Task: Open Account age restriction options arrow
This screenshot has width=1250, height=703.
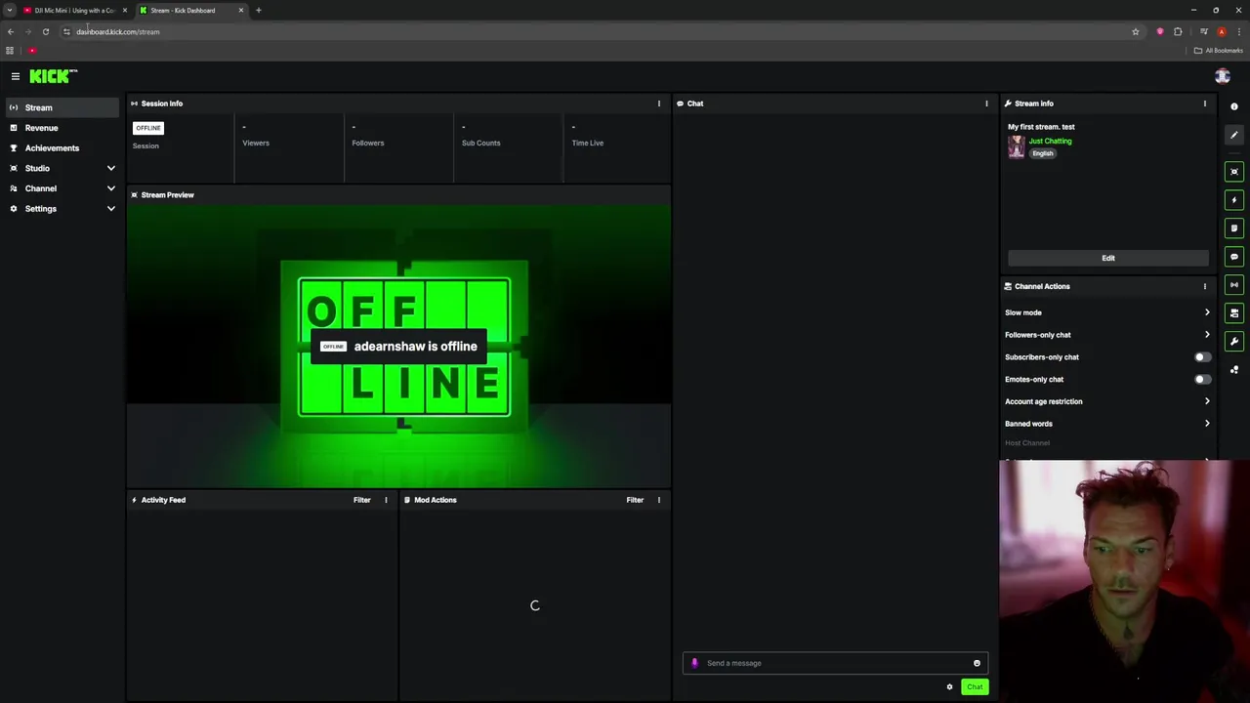Action: [x=1207, y=401]
